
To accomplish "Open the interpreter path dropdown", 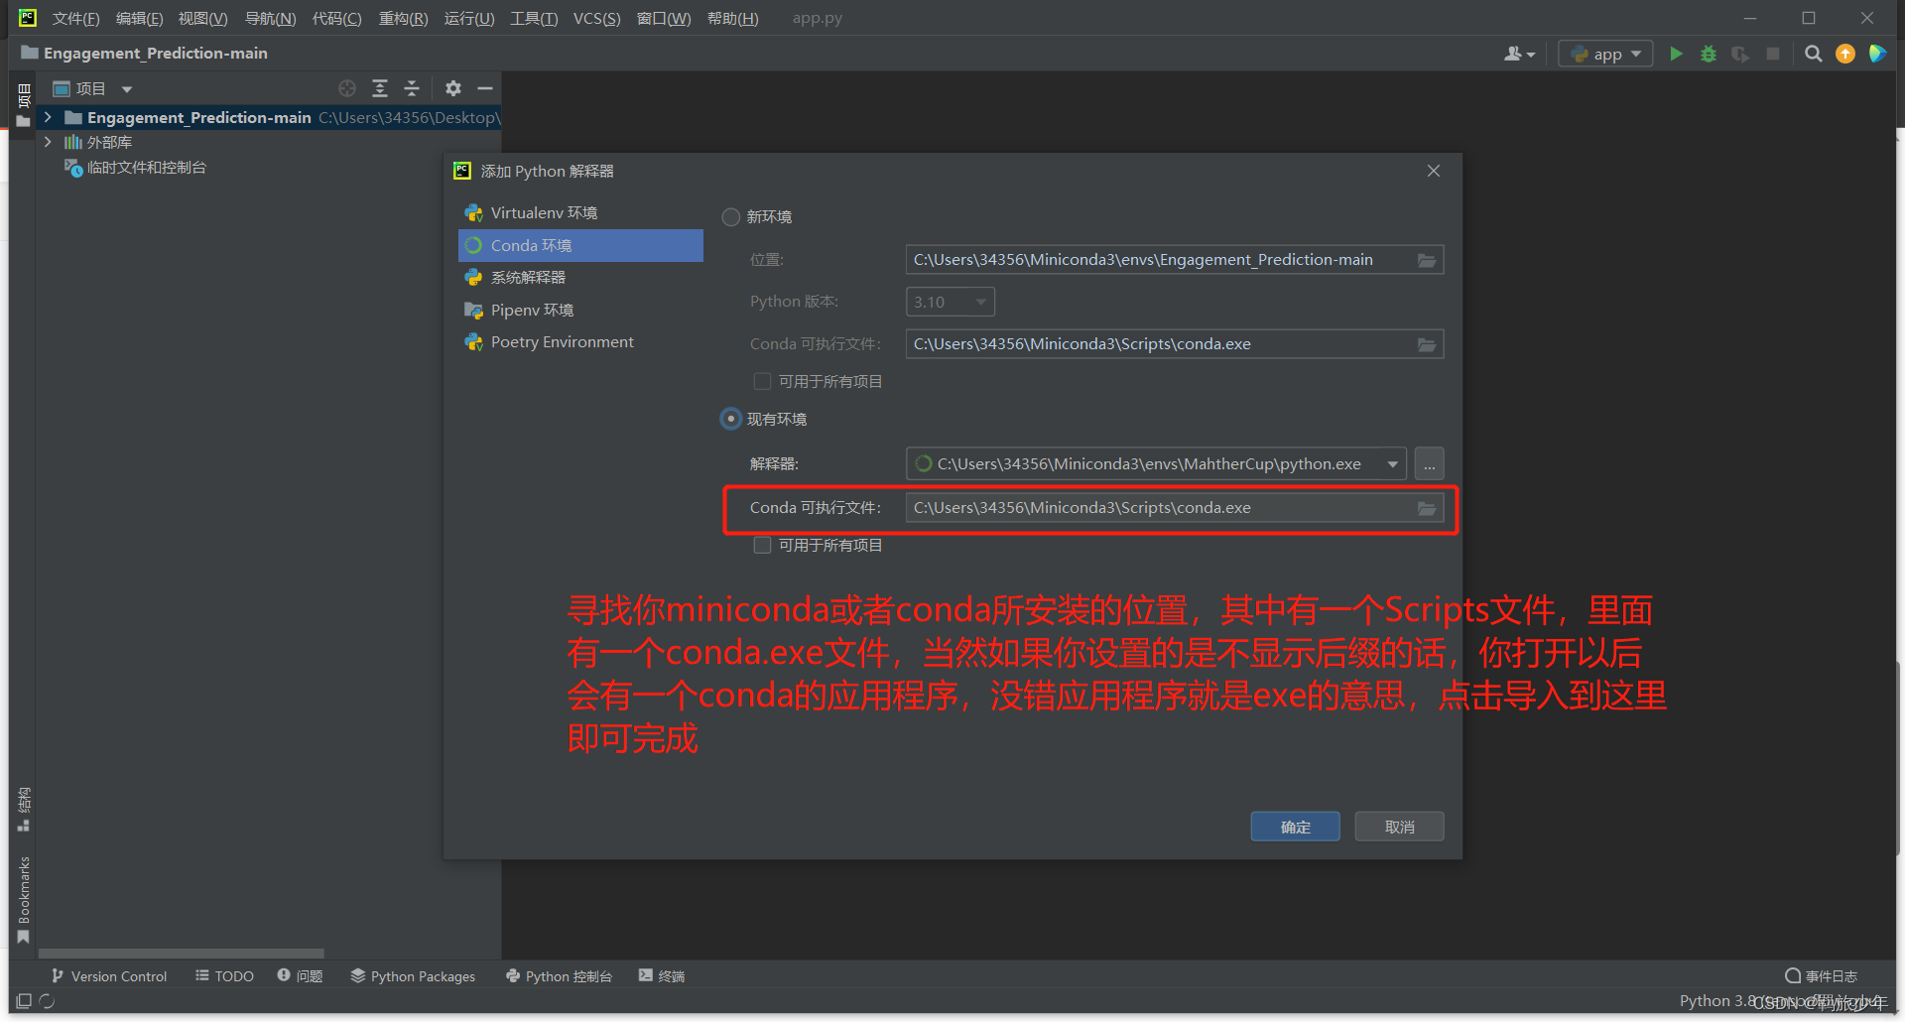I will (1393, 464).
